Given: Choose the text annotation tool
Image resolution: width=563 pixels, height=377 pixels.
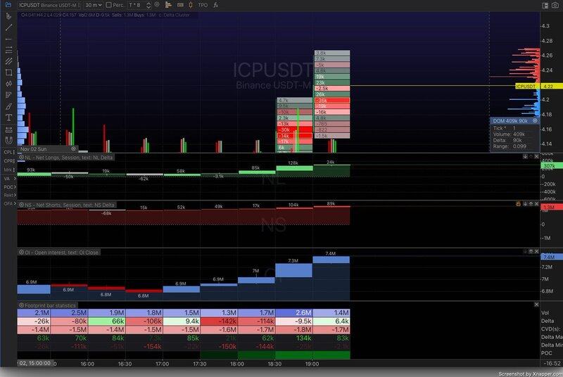Looking at the screenshot, I should pos(8,117).
